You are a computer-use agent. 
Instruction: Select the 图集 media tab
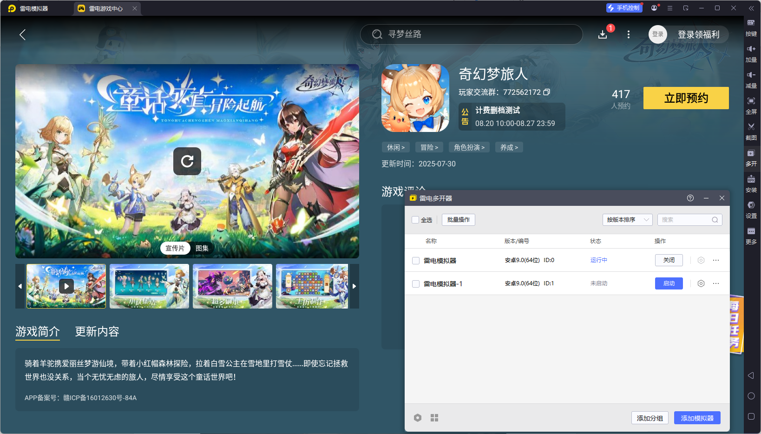(x=202, y=248)
